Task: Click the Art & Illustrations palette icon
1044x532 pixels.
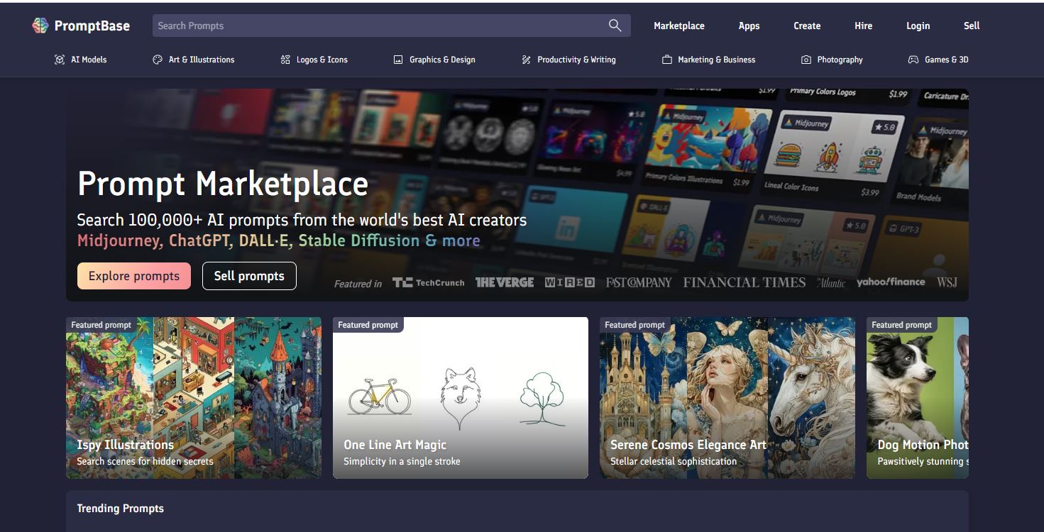Action: pos(158,60)
